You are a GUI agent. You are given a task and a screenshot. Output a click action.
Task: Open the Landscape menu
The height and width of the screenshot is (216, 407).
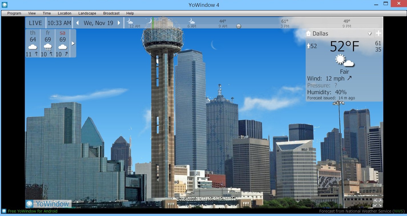87,13
